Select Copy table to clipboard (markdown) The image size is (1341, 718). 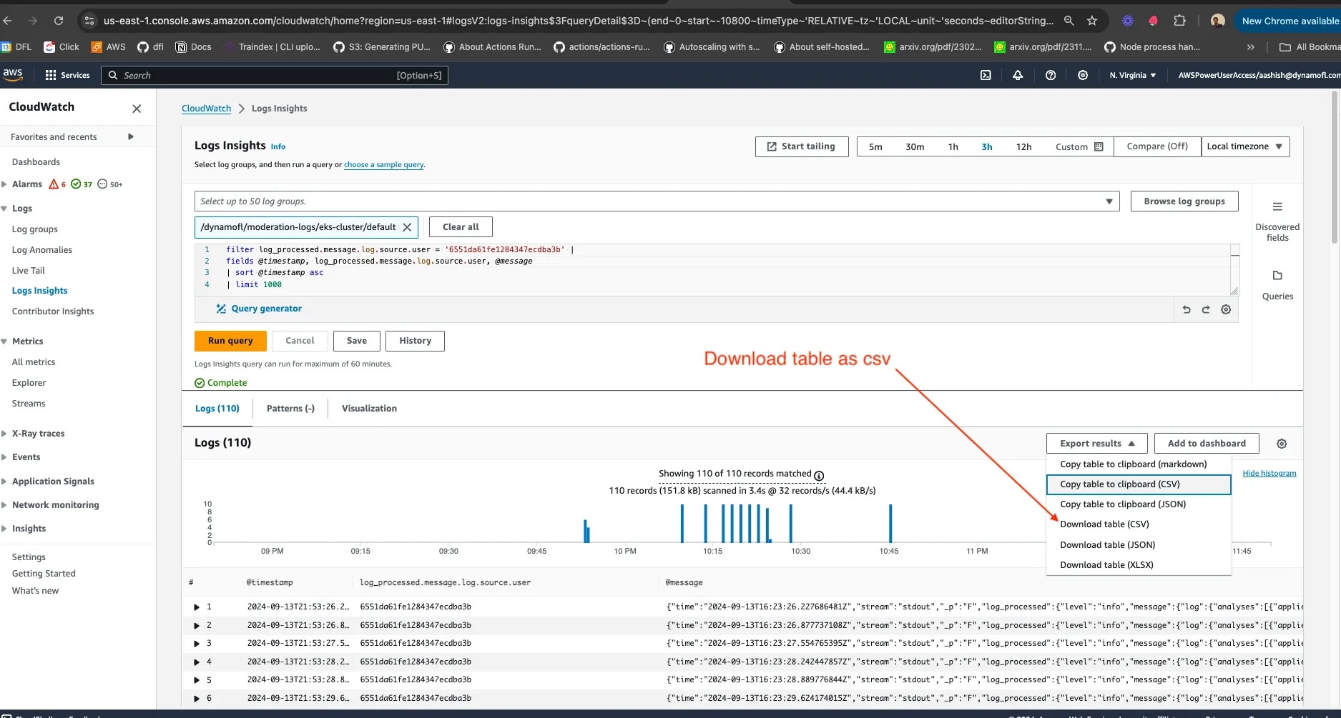1139,464
